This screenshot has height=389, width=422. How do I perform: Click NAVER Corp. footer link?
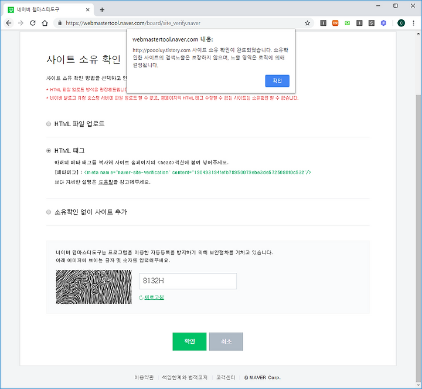point(263,377)
